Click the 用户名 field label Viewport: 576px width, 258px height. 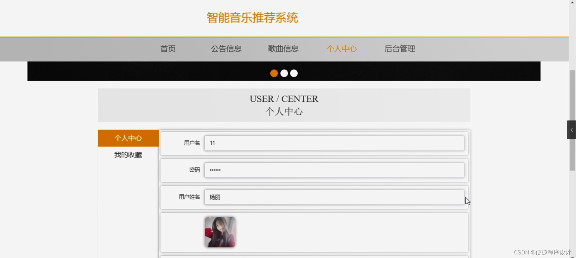pyautogui.click(x=192, y=143)
